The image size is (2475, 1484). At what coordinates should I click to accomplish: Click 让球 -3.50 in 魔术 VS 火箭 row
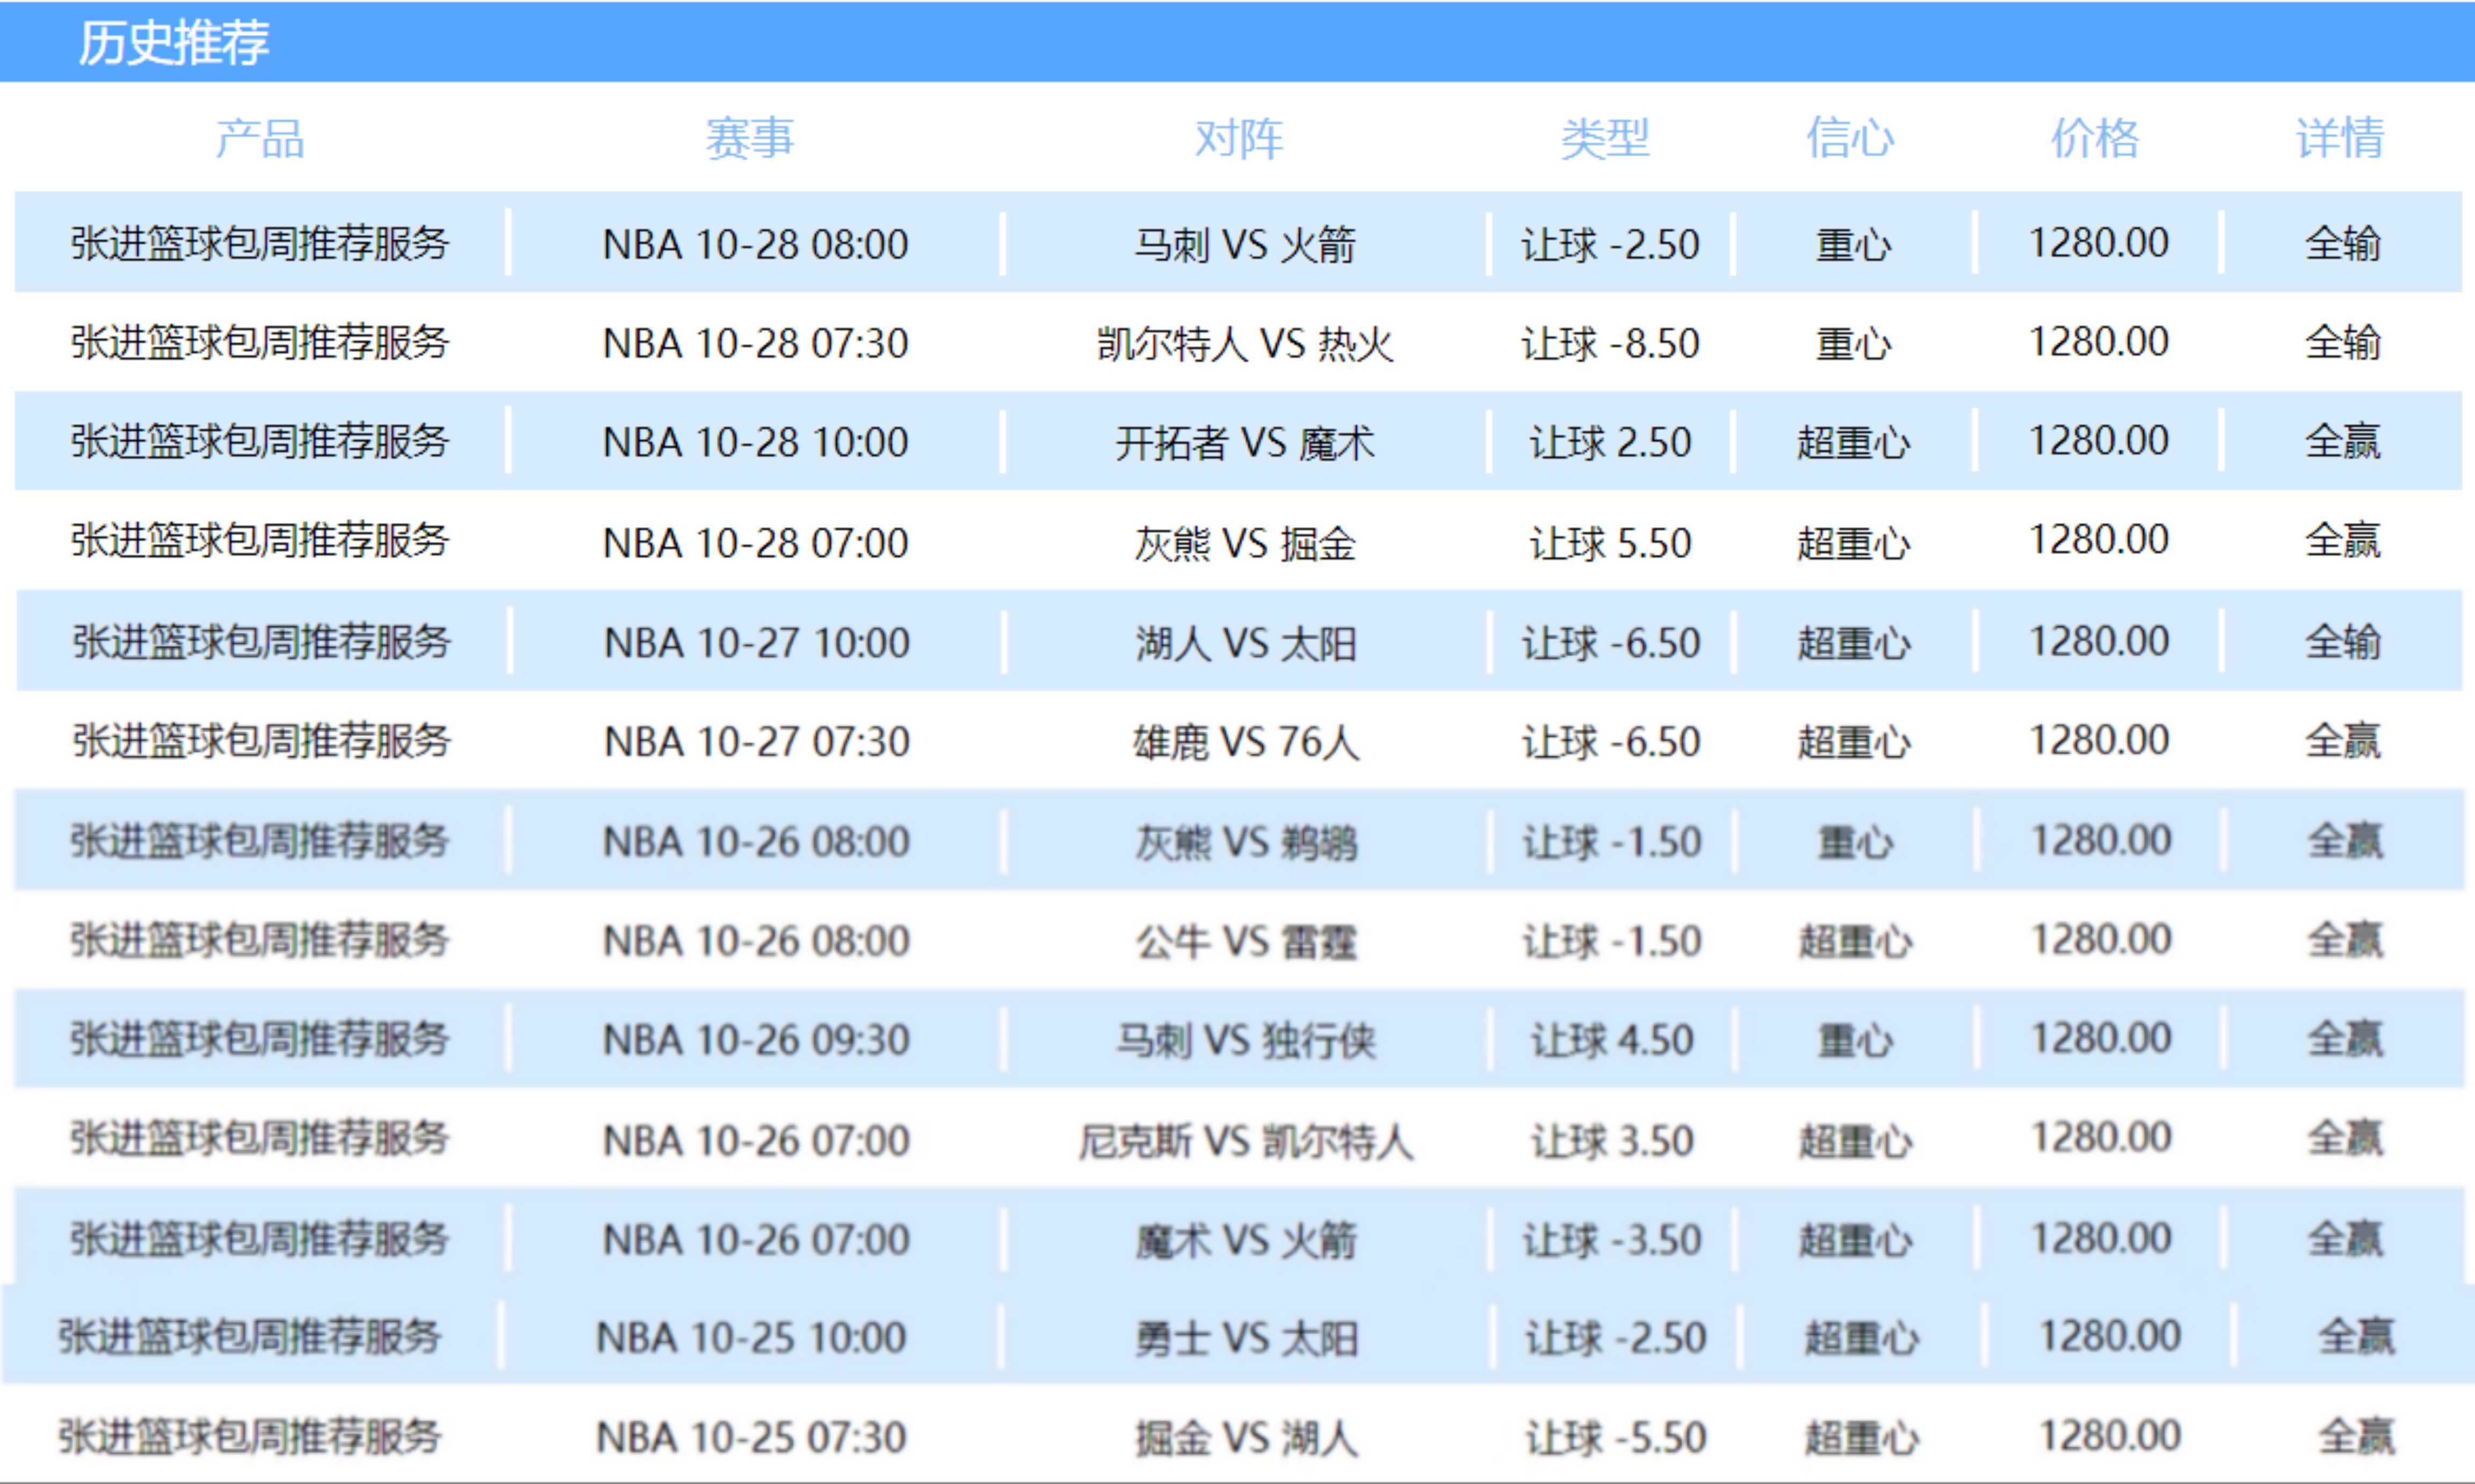pos(1612,1240)
